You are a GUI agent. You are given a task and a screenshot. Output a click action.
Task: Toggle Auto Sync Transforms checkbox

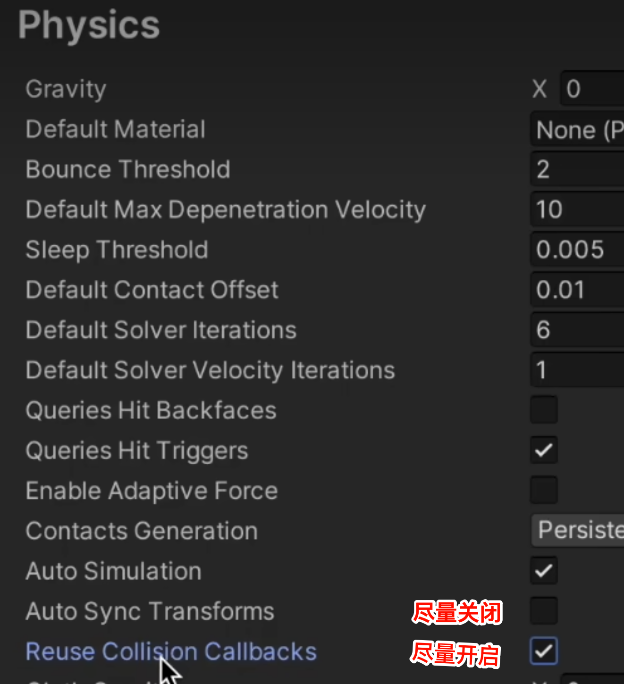[544, 610]
